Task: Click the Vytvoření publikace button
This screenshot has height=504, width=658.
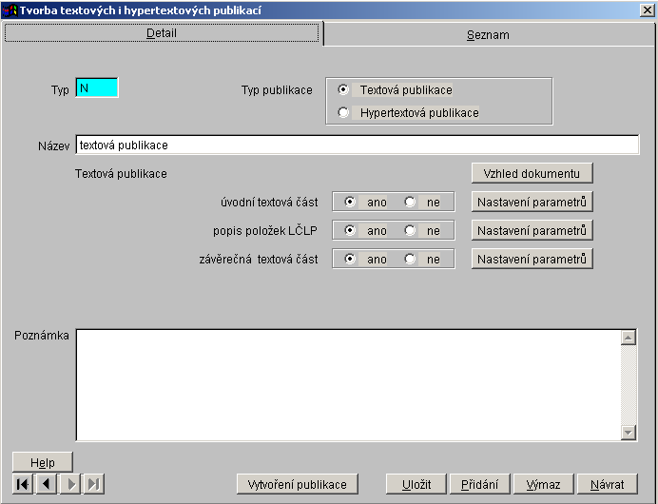Action: pos(297,484)
